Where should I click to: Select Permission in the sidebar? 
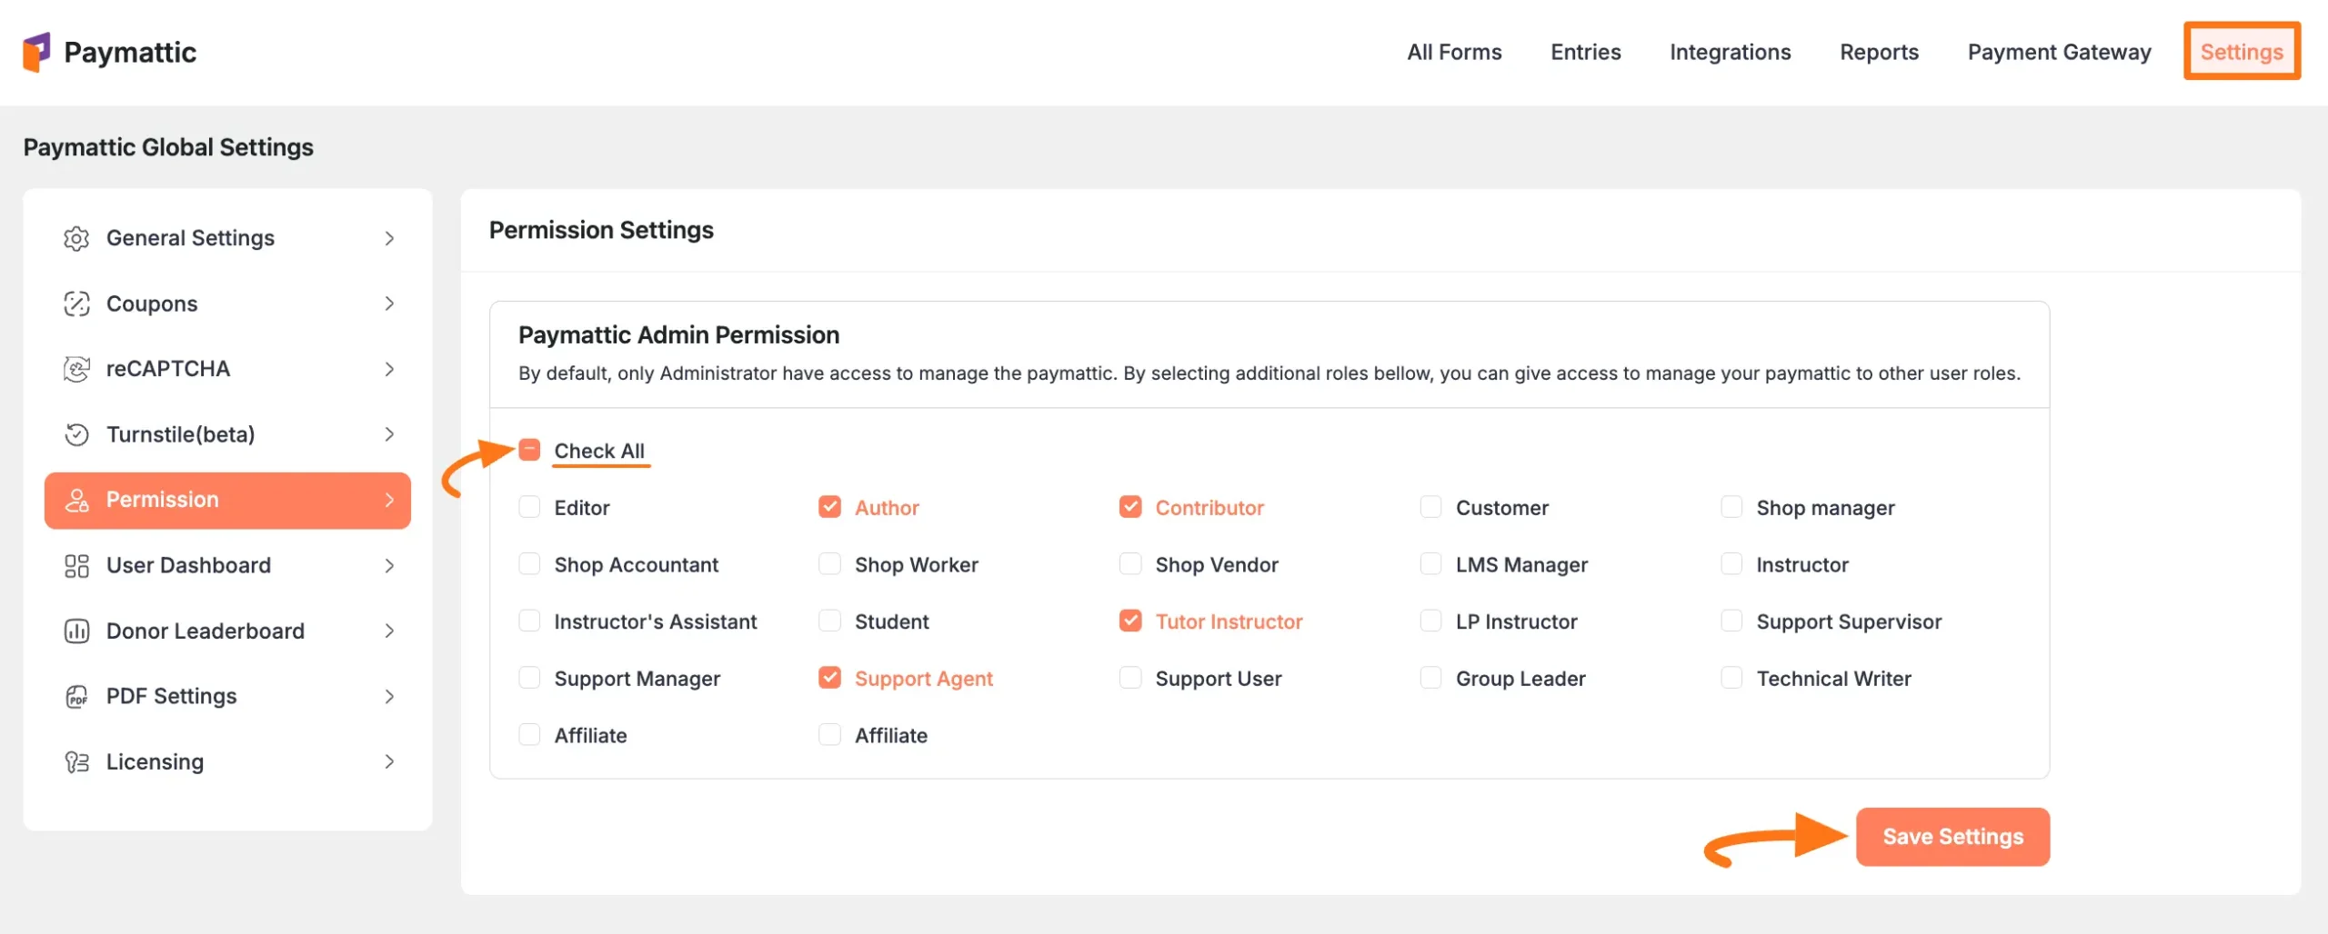coord(162,499)
